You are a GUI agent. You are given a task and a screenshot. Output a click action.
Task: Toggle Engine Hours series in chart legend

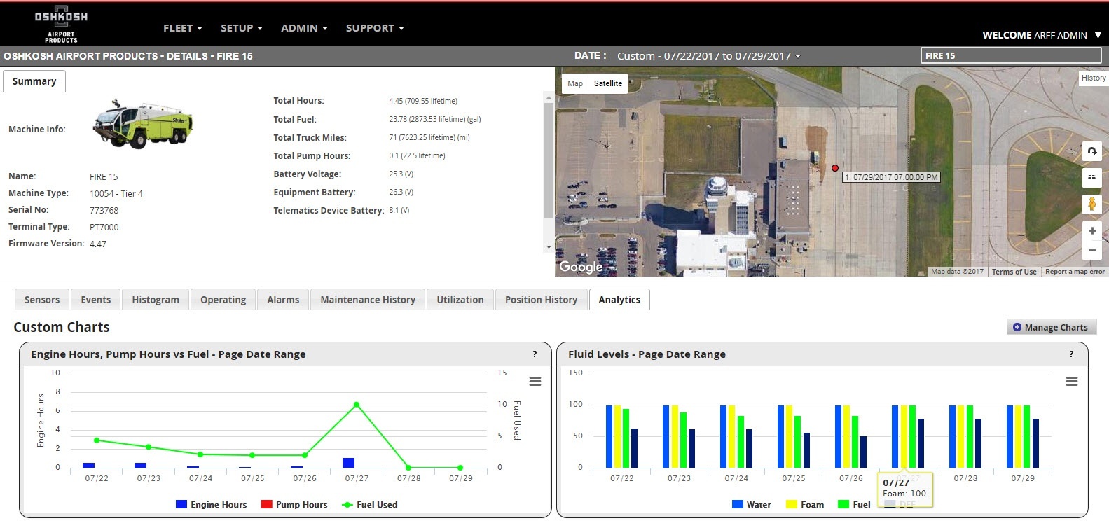[211, 505]
